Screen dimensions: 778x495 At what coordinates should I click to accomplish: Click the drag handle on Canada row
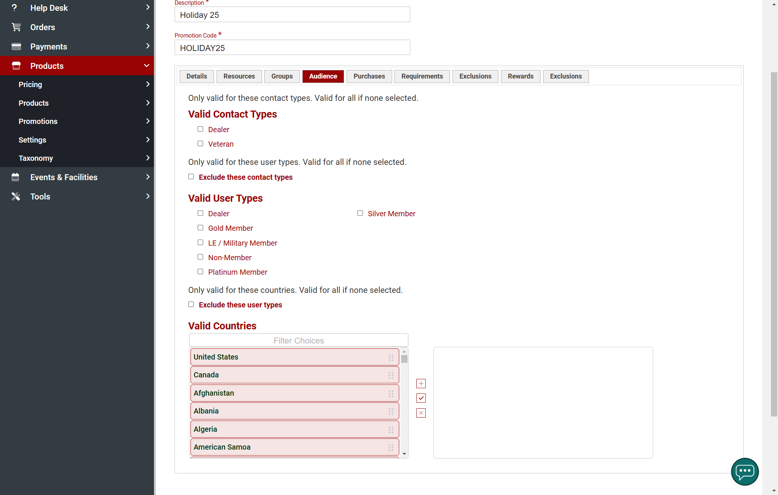391,375
